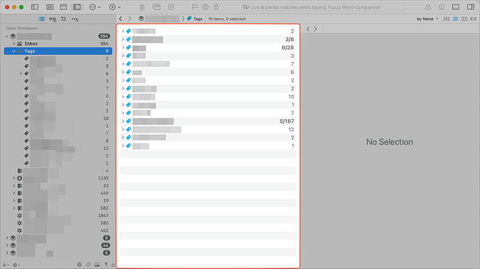
Task: Click the lock icon in the toolbar
Action: point(216,7)
